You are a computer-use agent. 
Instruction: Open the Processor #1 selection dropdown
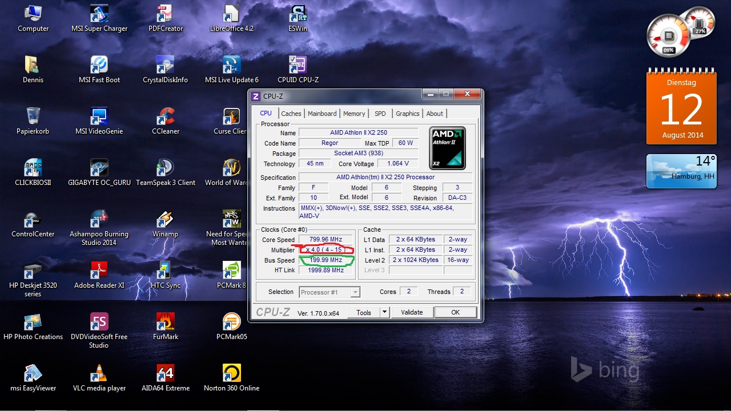[330, 292]
